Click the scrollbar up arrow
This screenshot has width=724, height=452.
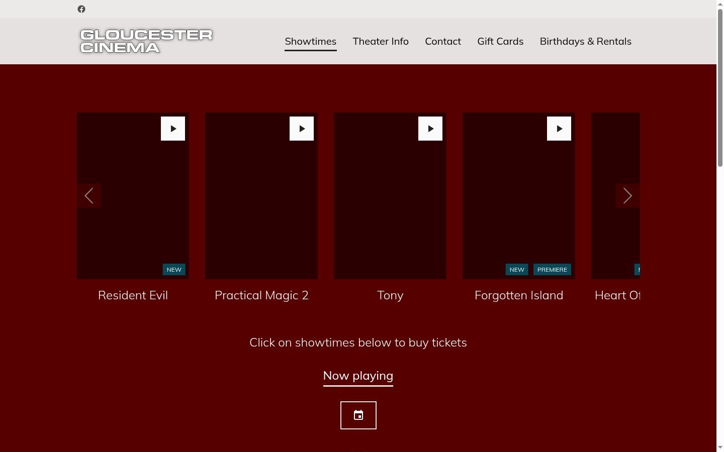tap(720, 4)
